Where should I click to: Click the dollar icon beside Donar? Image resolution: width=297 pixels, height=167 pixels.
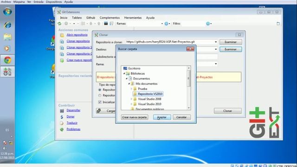[62, 117]
